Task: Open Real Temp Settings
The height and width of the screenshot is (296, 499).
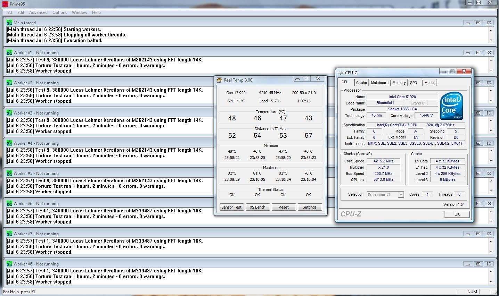Action: coord(309,207)
